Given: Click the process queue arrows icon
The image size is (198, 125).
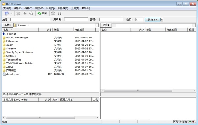Looking at the screenshot, I should 53,13.
